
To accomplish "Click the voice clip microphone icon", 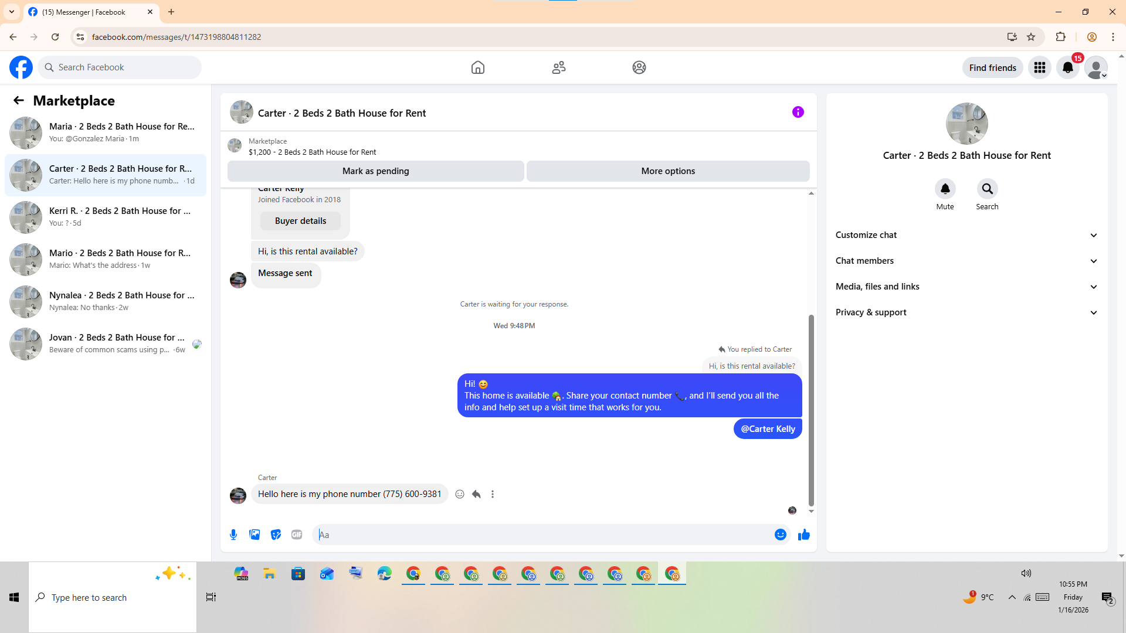I will tap(233, 535).
